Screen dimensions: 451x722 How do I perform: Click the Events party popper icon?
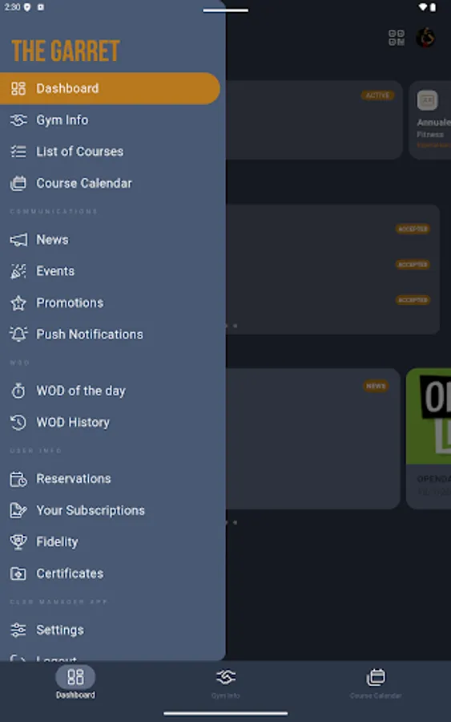coord(18,271)
